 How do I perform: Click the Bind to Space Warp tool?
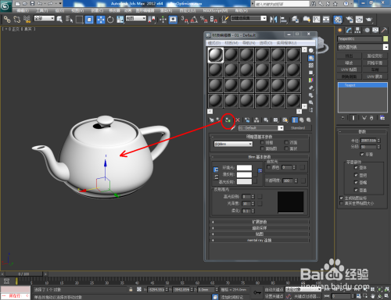coord(27,20)
